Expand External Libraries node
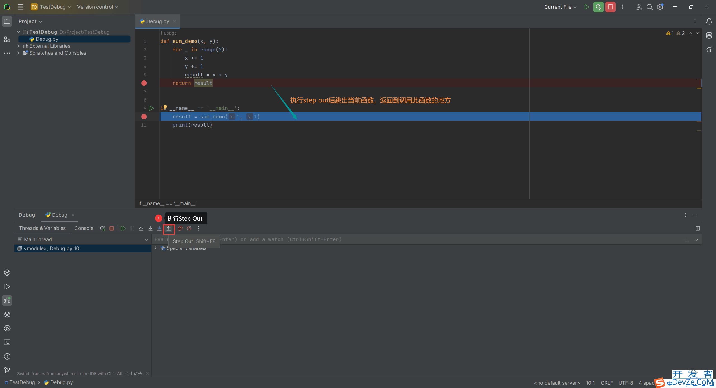The width and height of the screenshot is (716, 388). click(x=18, y=46)
